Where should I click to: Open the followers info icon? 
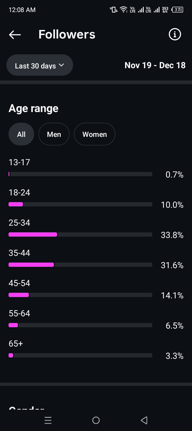(x=175, y=34)
